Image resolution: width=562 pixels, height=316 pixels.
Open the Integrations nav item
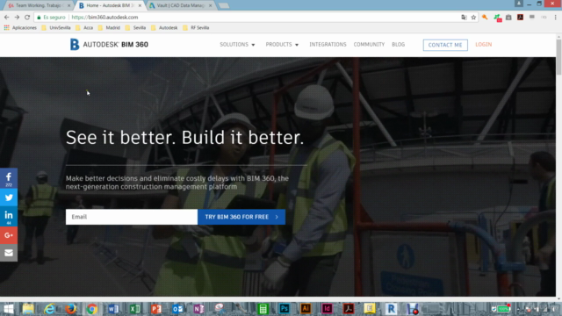tap(328, 45)
